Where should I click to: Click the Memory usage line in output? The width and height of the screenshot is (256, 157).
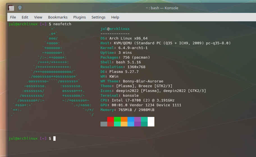[127, 110]
